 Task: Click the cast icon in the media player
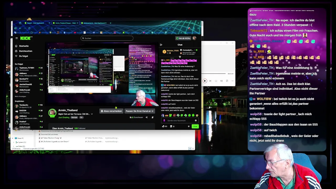[227, 81]
